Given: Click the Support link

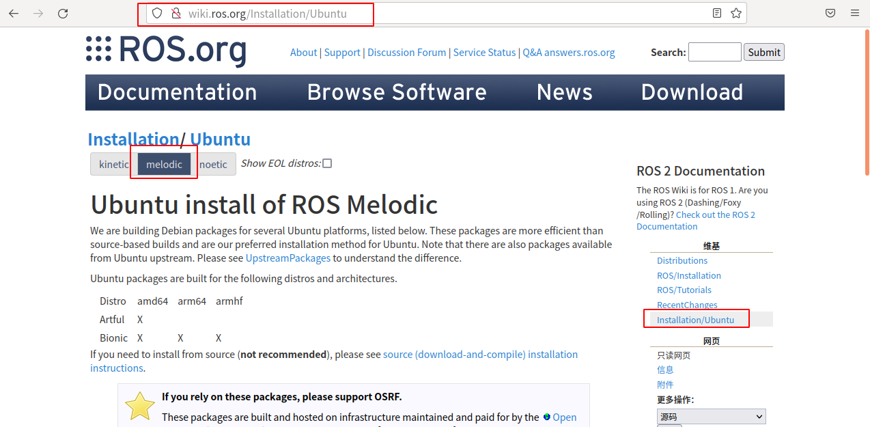Looking at the screenshot, I should [342, 53].
